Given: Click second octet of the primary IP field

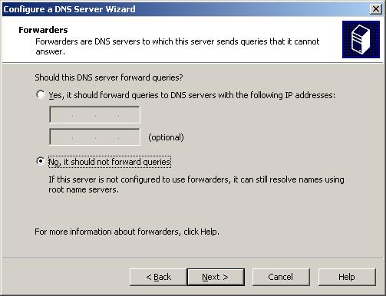Looking at the screenshot, I should (84, 115).
